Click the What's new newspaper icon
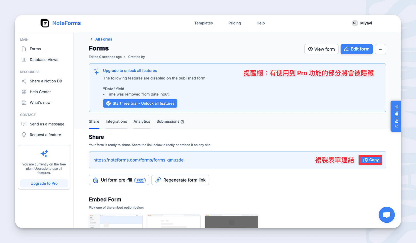 click(x=24, y=102)
